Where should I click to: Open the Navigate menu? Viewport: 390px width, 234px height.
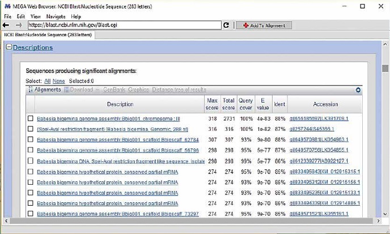coord(57,16)
